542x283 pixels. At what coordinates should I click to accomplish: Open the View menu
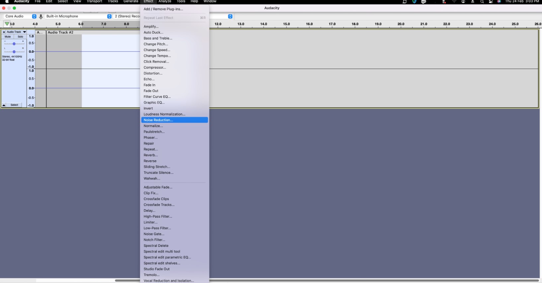[77, 2]
